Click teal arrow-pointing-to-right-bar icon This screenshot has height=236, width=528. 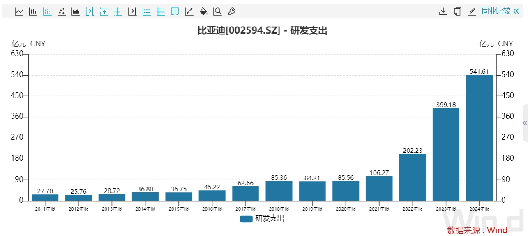point(90,11)
